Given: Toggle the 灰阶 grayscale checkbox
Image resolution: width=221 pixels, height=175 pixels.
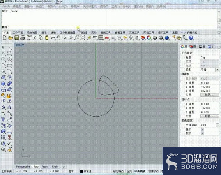Looking at the screenshot, I should coord(202,133).
